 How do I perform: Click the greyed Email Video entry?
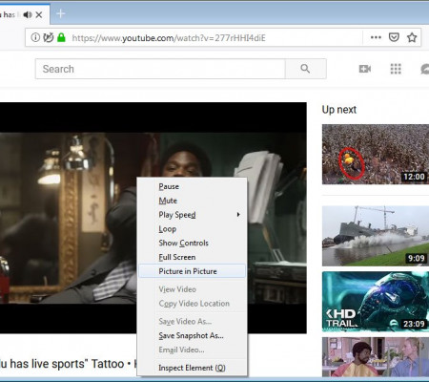pyautogui.click(x=193, y=350)
